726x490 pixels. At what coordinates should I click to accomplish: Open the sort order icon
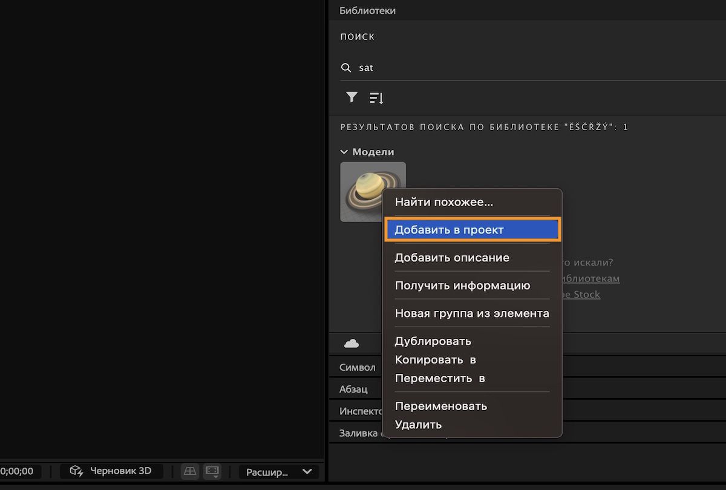376,97
